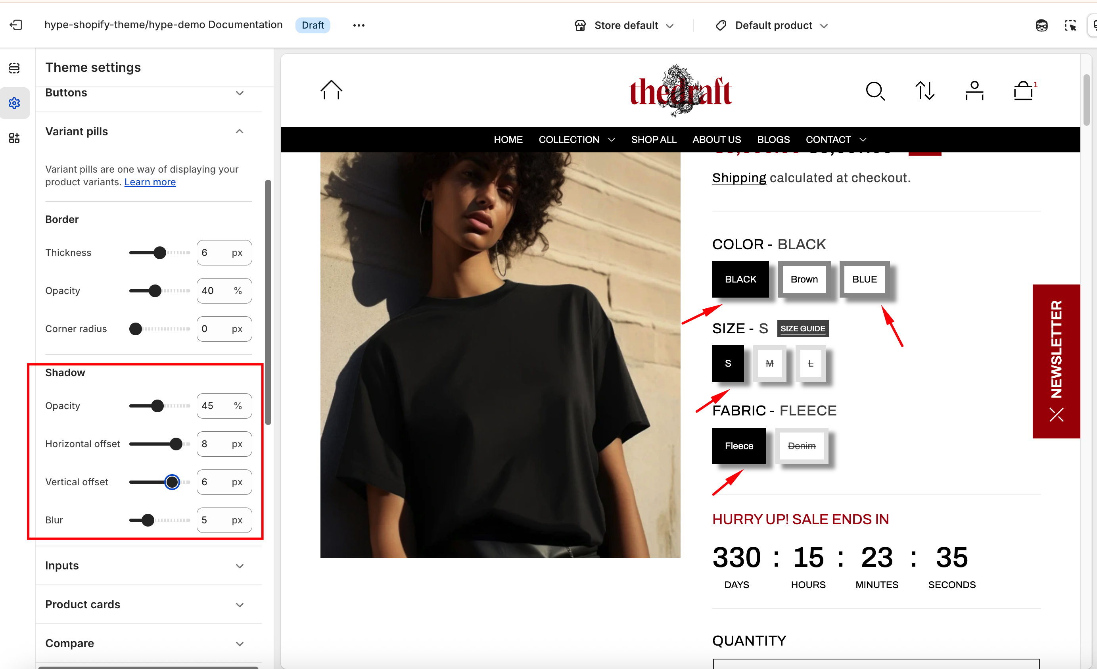Select the Brown color variant pill
1097x669 pixels.
click(804, 279)
